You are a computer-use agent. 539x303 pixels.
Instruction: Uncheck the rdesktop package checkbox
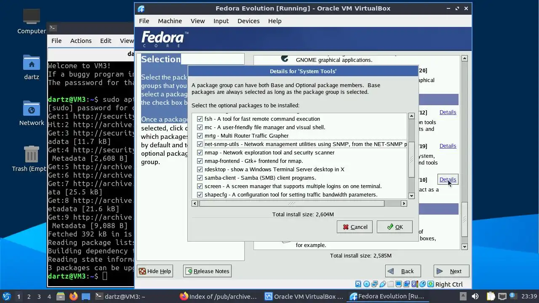(x=200, y=169)
